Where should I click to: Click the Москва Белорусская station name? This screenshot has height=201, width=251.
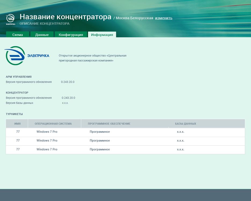[134, 18]
